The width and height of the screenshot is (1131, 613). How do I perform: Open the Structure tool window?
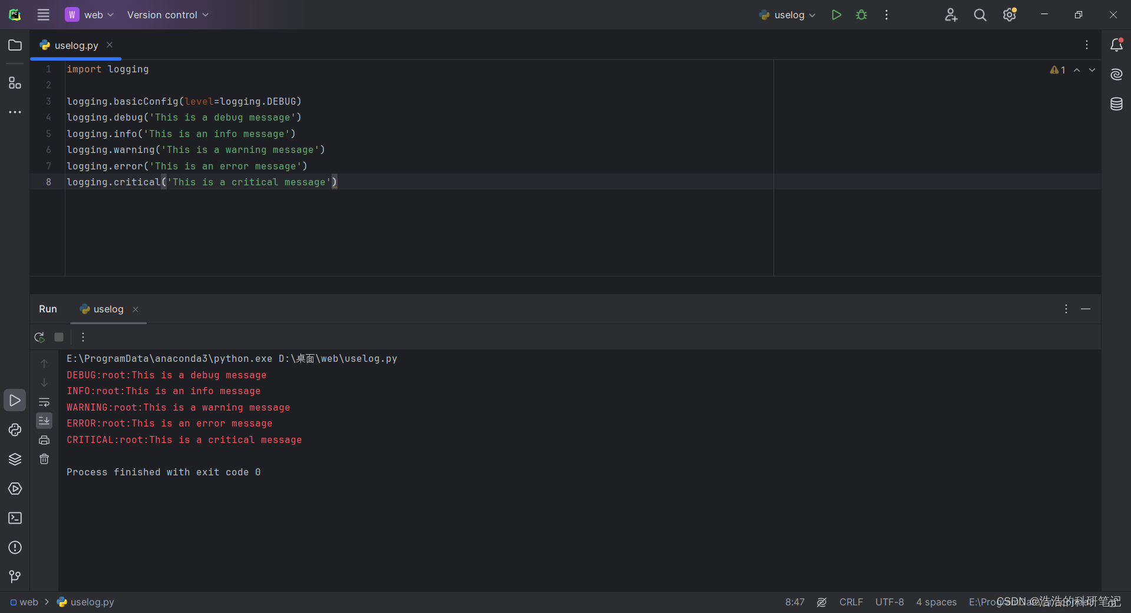point(15,83)
